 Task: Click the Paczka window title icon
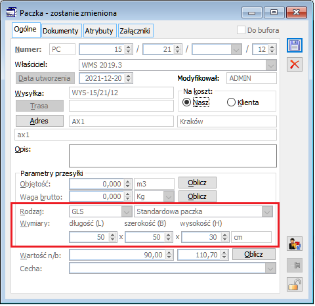click(11, 12)
